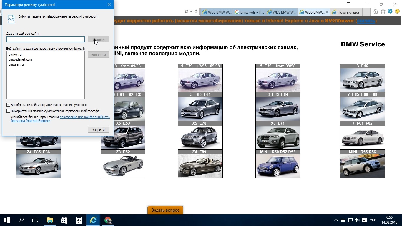The image size is (402, 226).
Task: Click the Закрити button
Action: tap(99, 130)
